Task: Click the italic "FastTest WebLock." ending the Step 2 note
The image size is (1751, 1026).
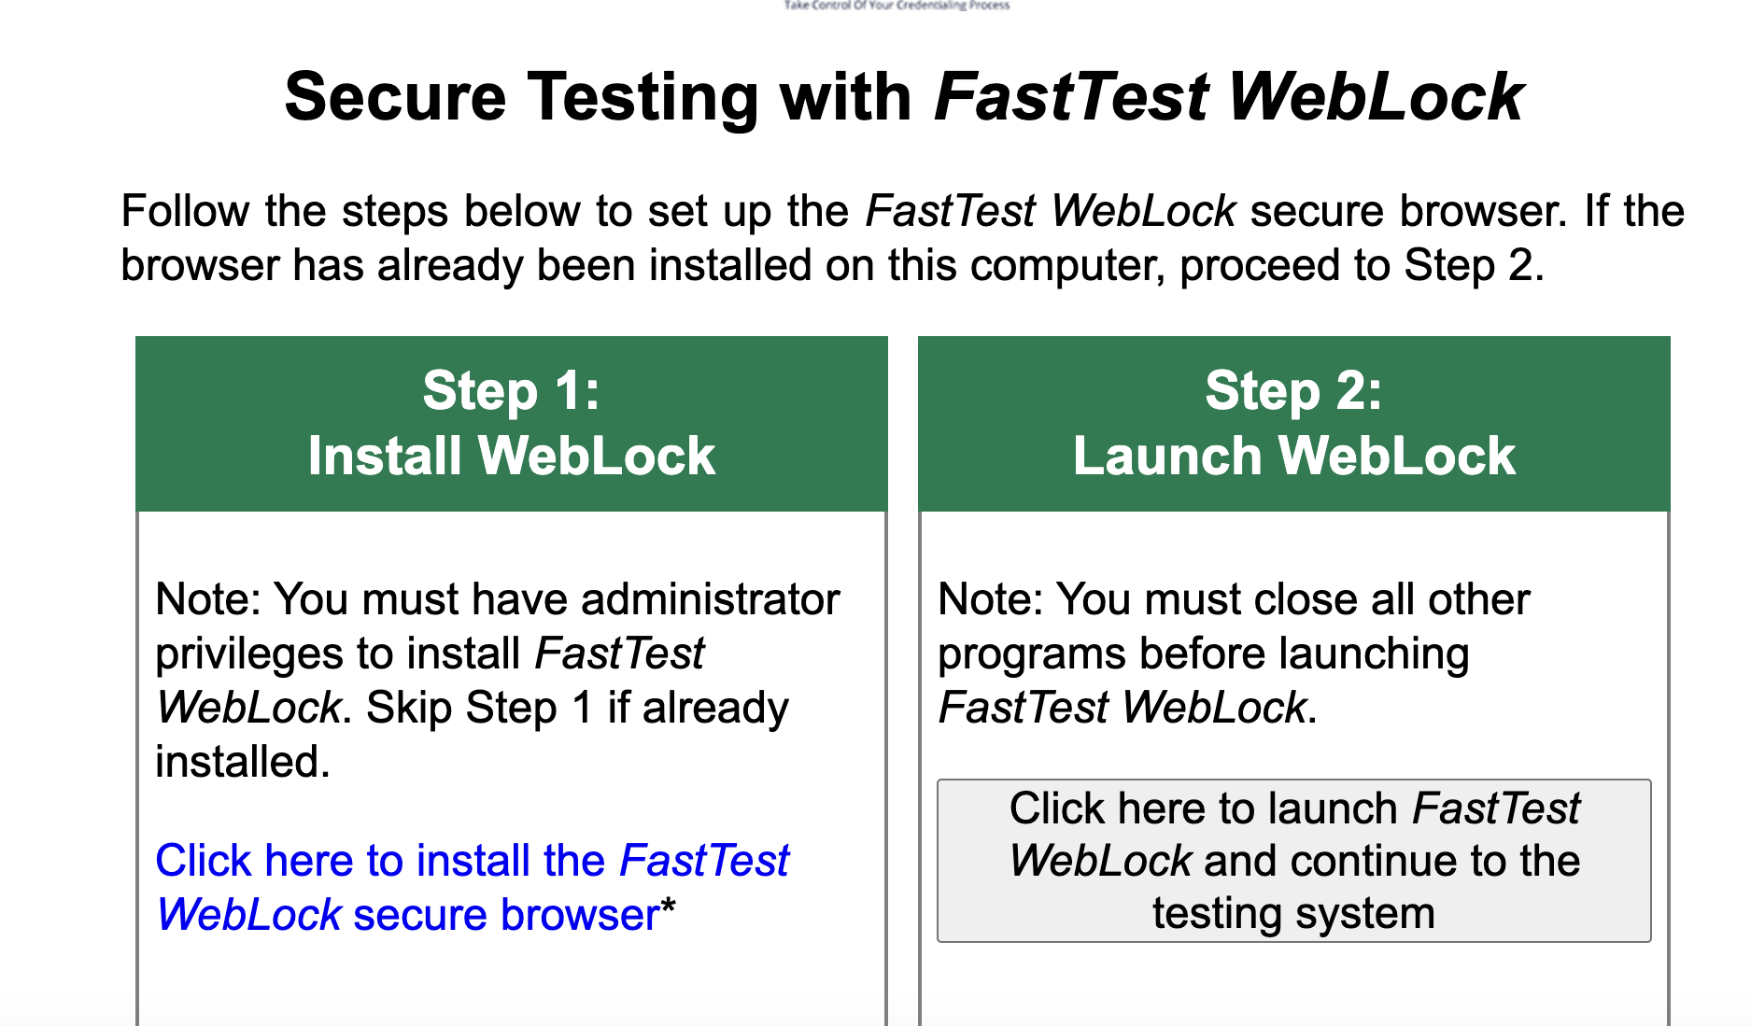Action: [x=1127, y=708]
